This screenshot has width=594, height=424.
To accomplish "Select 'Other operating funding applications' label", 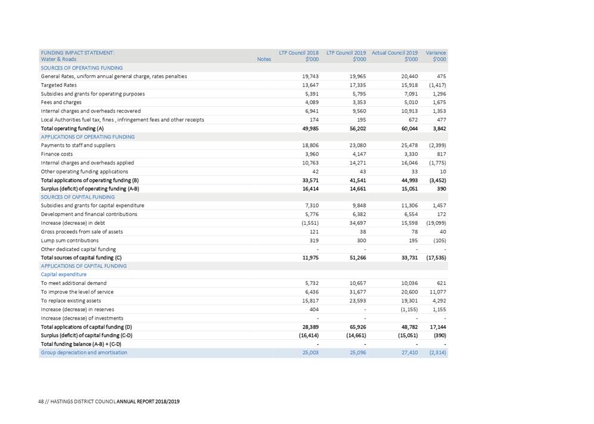I will (x=85, y=172).
